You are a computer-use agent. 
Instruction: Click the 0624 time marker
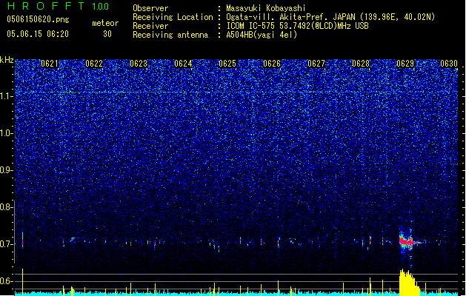coord(183,64)
